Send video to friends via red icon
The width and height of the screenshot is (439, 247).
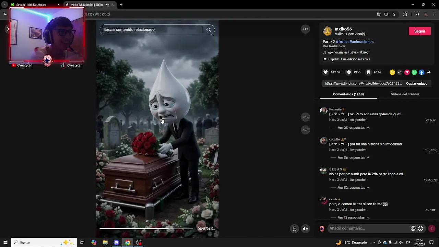tap(407, 72)
